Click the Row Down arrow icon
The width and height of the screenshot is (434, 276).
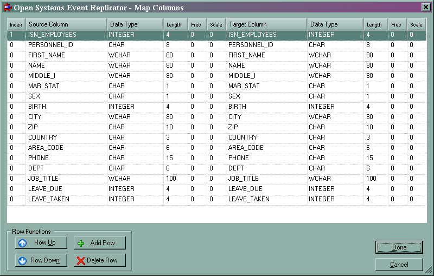pos(23,260)
